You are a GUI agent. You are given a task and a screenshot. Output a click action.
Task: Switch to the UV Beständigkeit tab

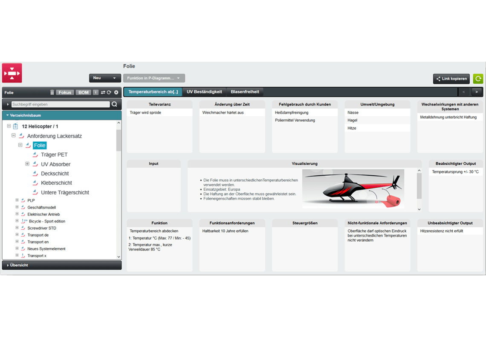205,91
